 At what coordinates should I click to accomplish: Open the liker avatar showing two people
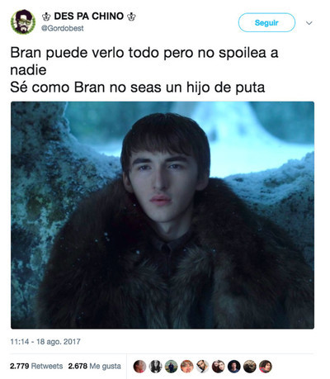219,367
